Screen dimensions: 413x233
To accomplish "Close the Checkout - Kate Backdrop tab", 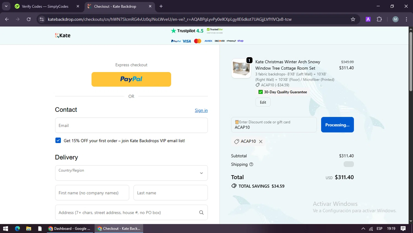I will 150,6.
